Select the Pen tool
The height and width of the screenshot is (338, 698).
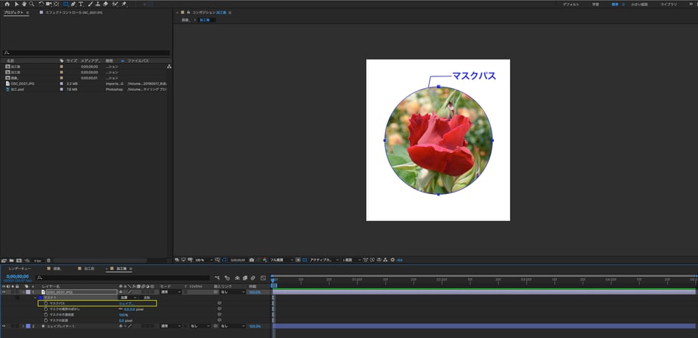coord(72,4)
